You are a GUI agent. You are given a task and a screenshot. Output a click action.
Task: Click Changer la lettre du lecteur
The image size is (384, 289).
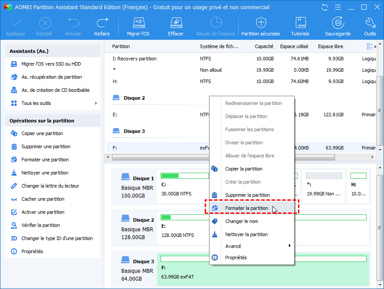tap(50, 186)
